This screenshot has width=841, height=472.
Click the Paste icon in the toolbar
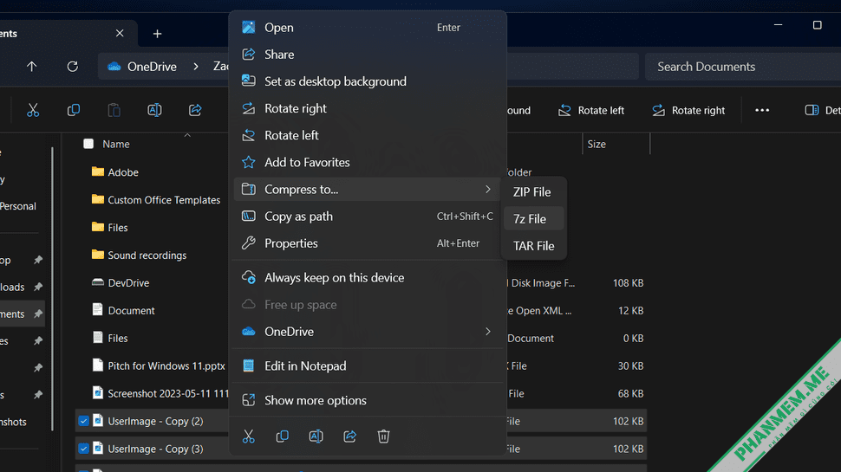coord(114,110)
